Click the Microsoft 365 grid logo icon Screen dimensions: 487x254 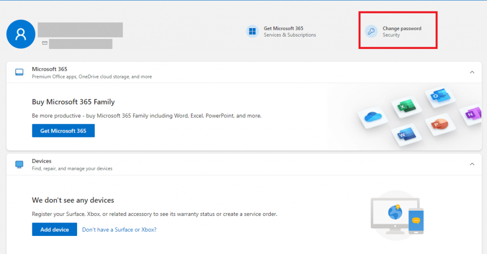253,31
